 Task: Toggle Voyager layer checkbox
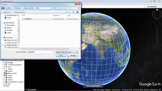tap(4, 62)
